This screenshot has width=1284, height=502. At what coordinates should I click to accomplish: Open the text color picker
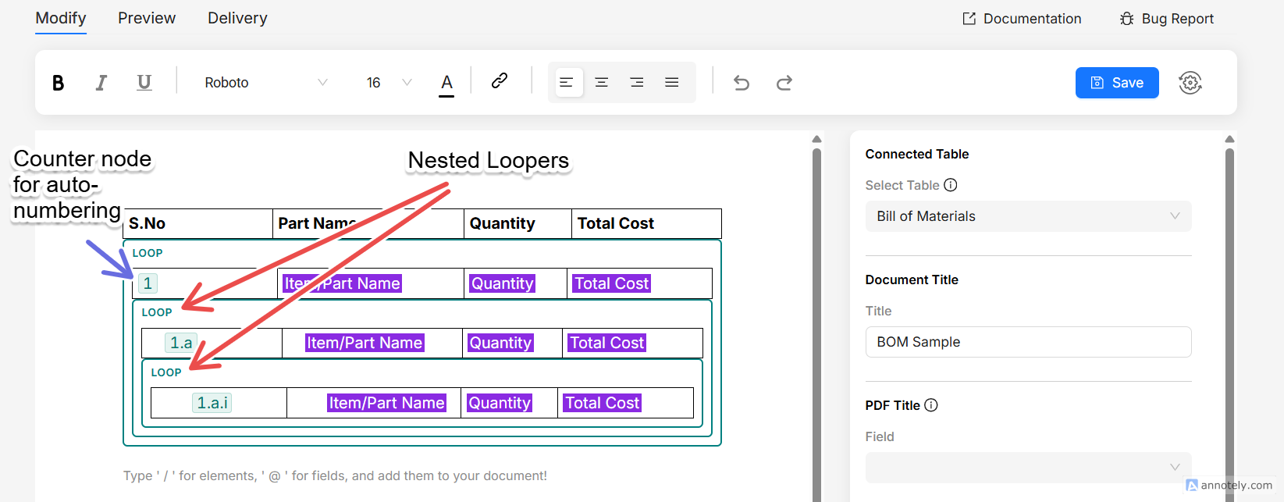(446, 84)
